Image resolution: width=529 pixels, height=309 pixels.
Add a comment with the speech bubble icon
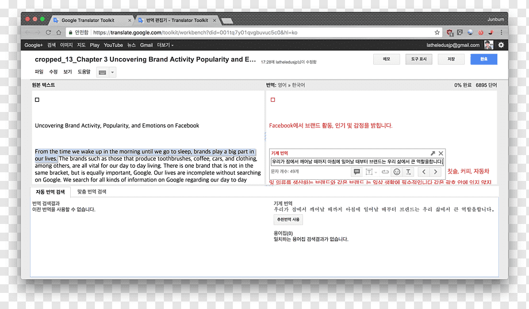click(x=356, y=172)
